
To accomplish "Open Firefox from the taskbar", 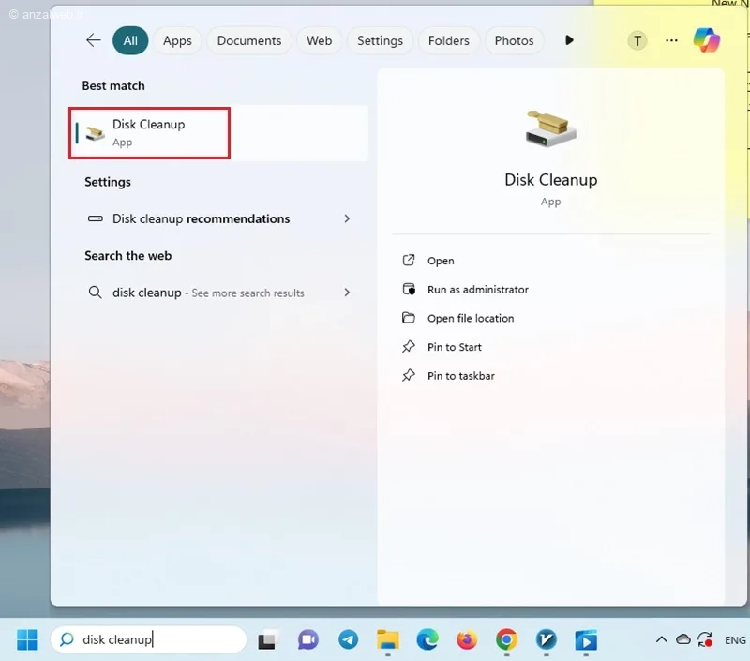I will point(467,640).
